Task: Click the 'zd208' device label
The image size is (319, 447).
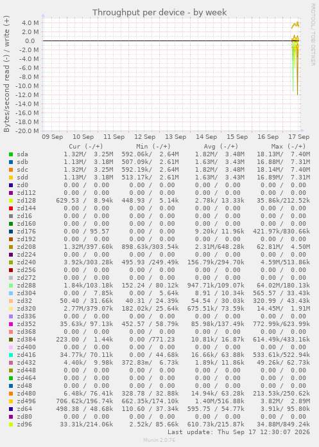Action: [26, 247]
